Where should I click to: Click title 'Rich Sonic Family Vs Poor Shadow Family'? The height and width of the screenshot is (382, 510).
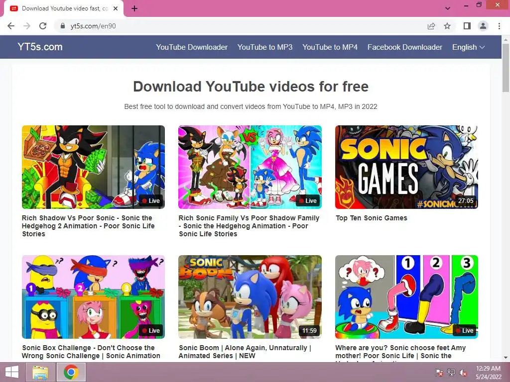(249, 226)
